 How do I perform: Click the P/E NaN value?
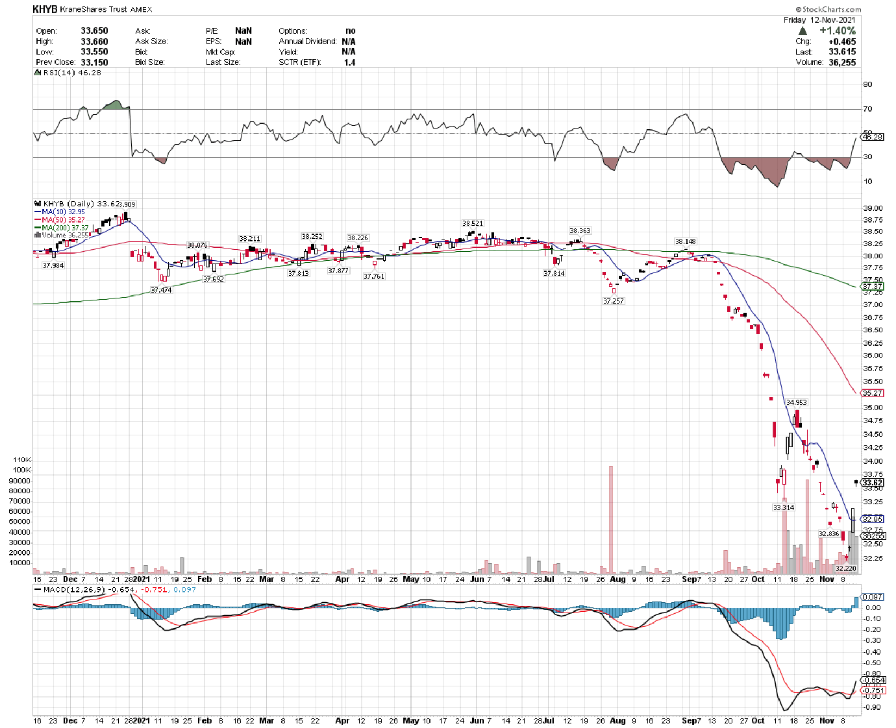pos(243,31)
